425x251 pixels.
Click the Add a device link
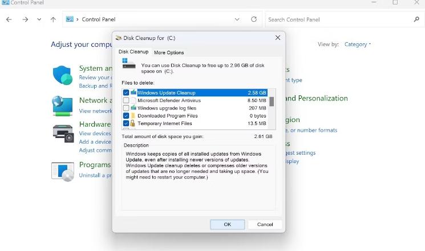point(95,142)
